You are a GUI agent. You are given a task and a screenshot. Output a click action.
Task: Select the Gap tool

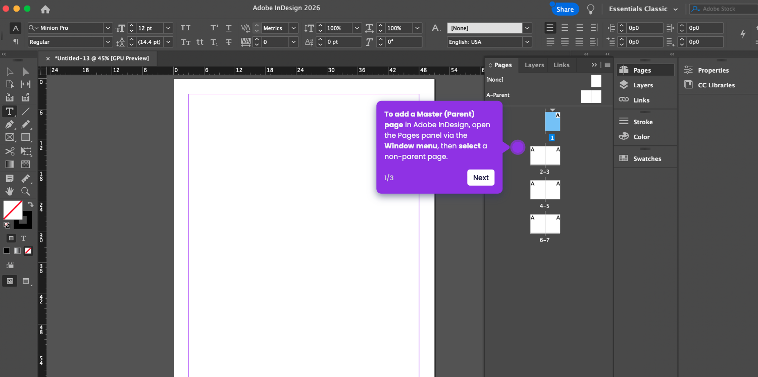(x=26, y=84)
